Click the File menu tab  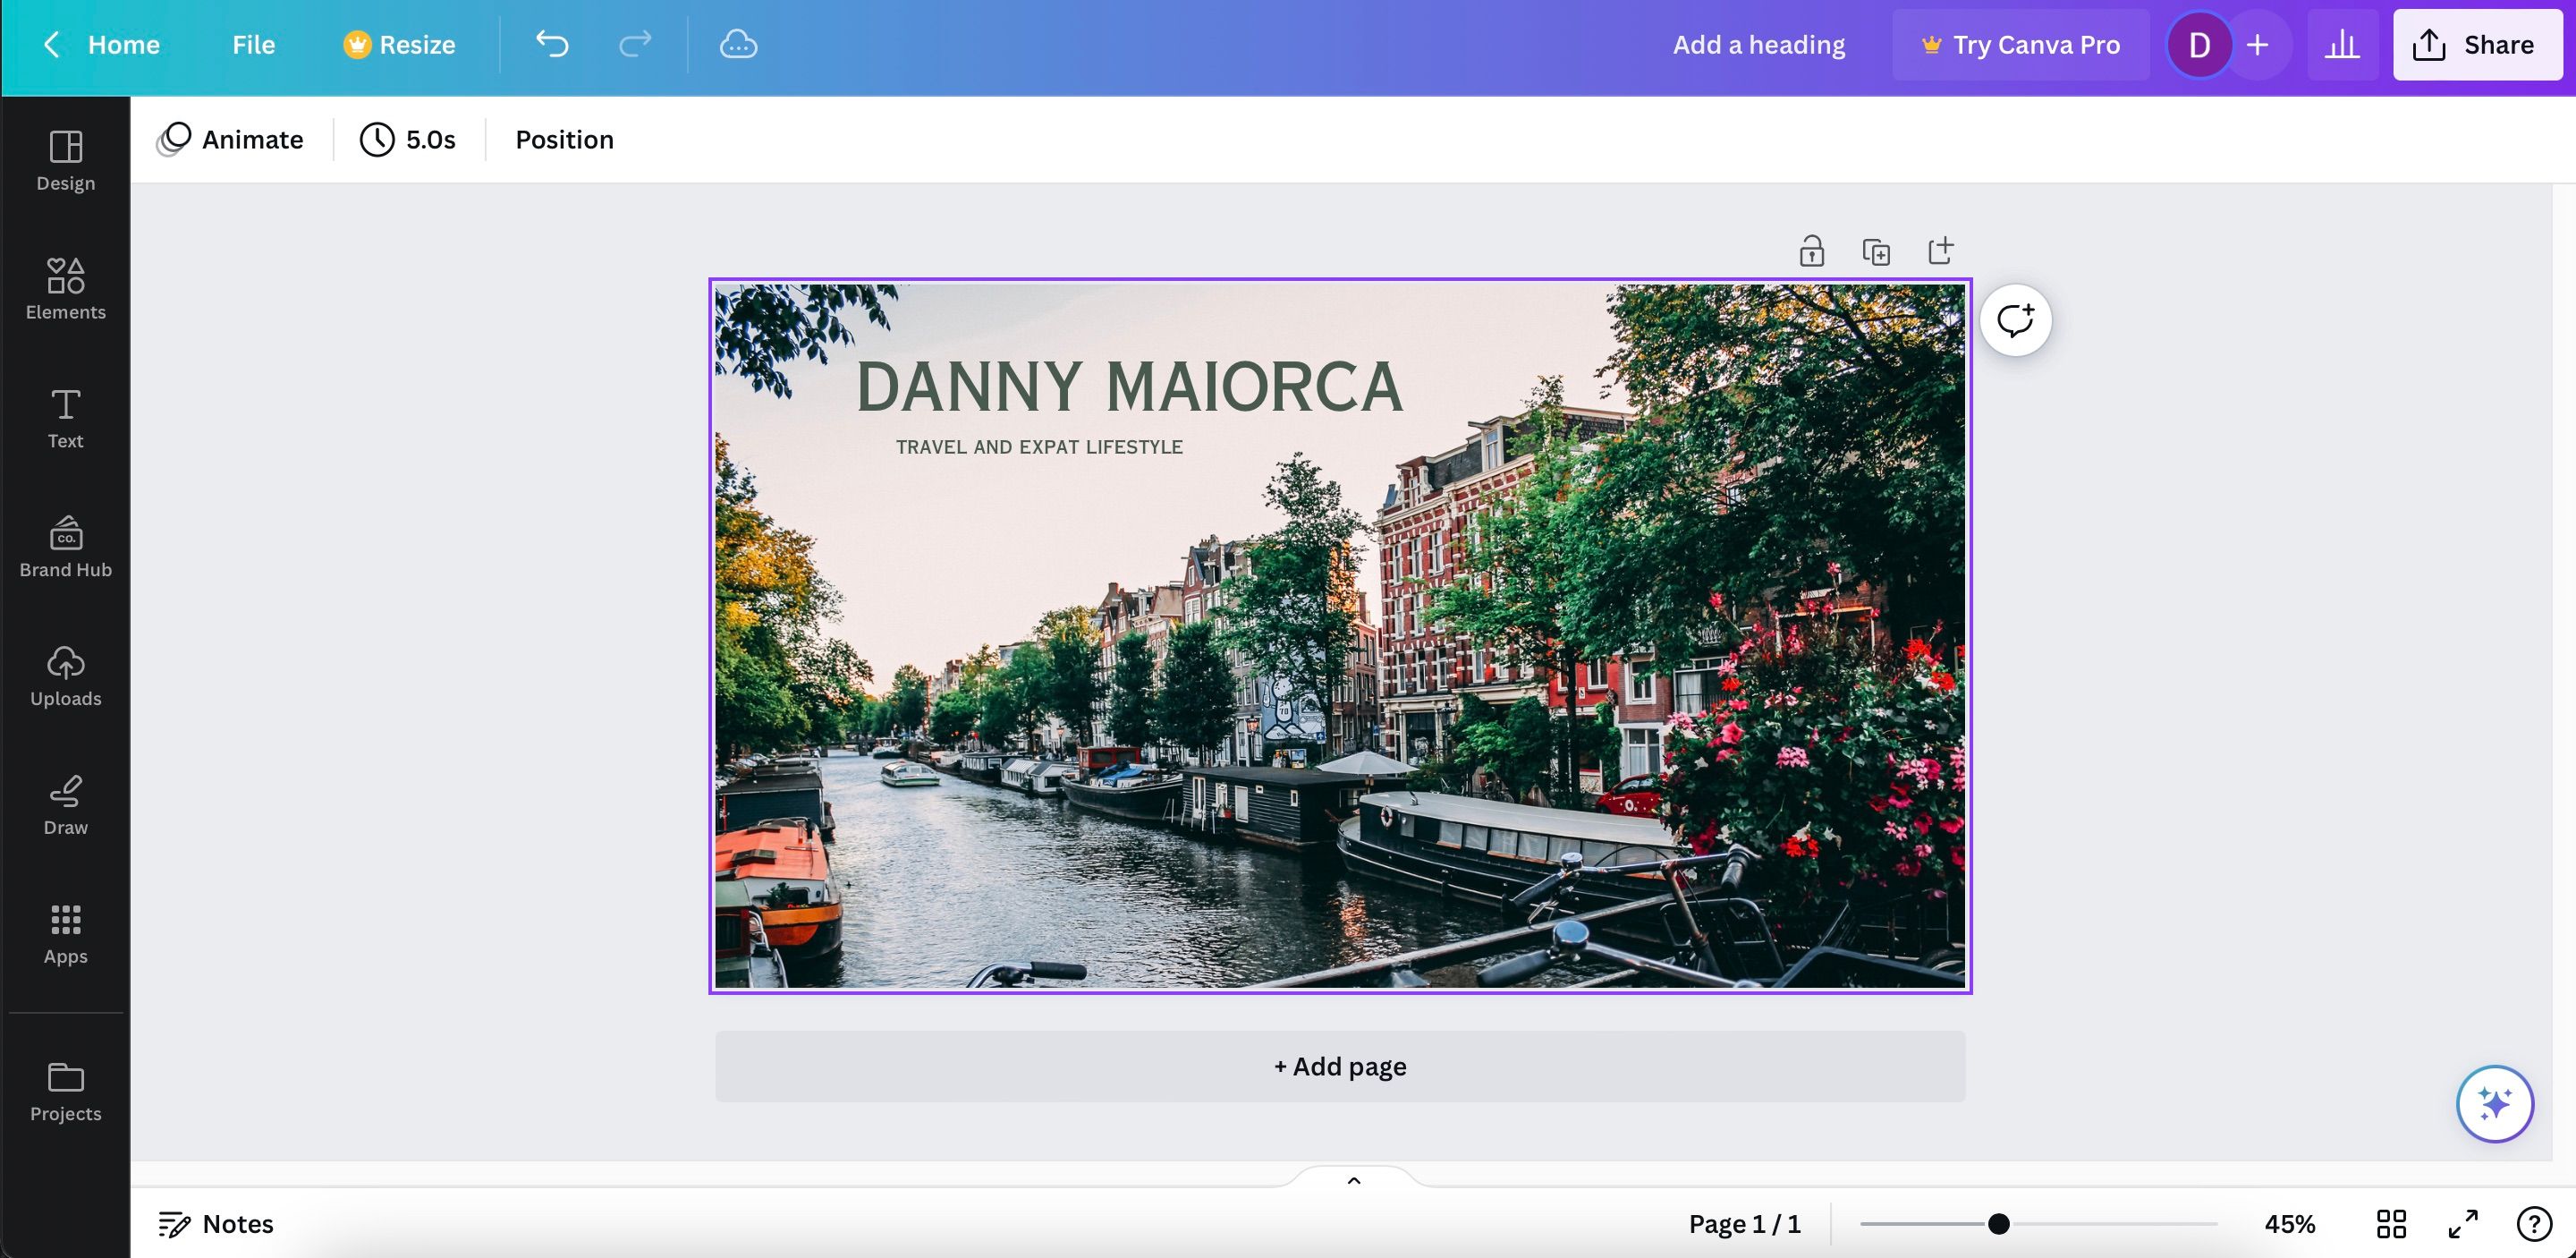[251, 45]
